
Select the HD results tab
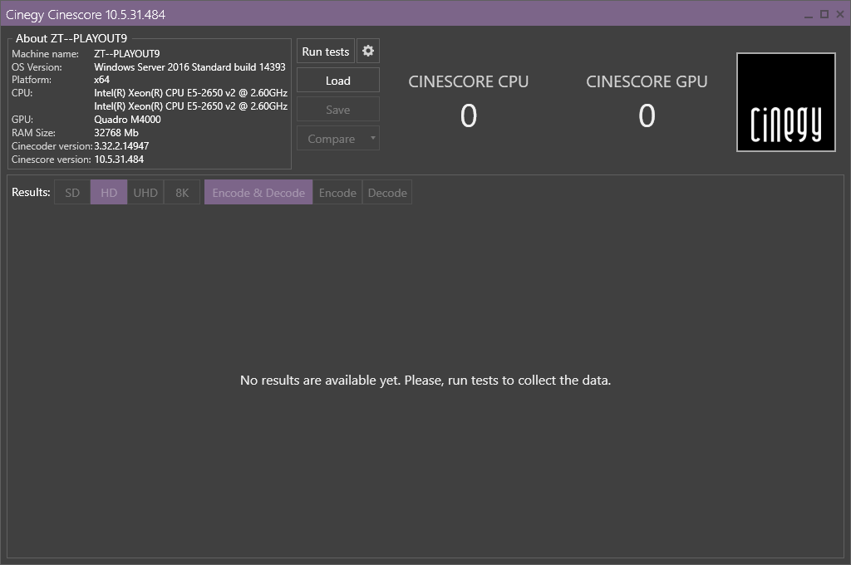click(109, 193)
